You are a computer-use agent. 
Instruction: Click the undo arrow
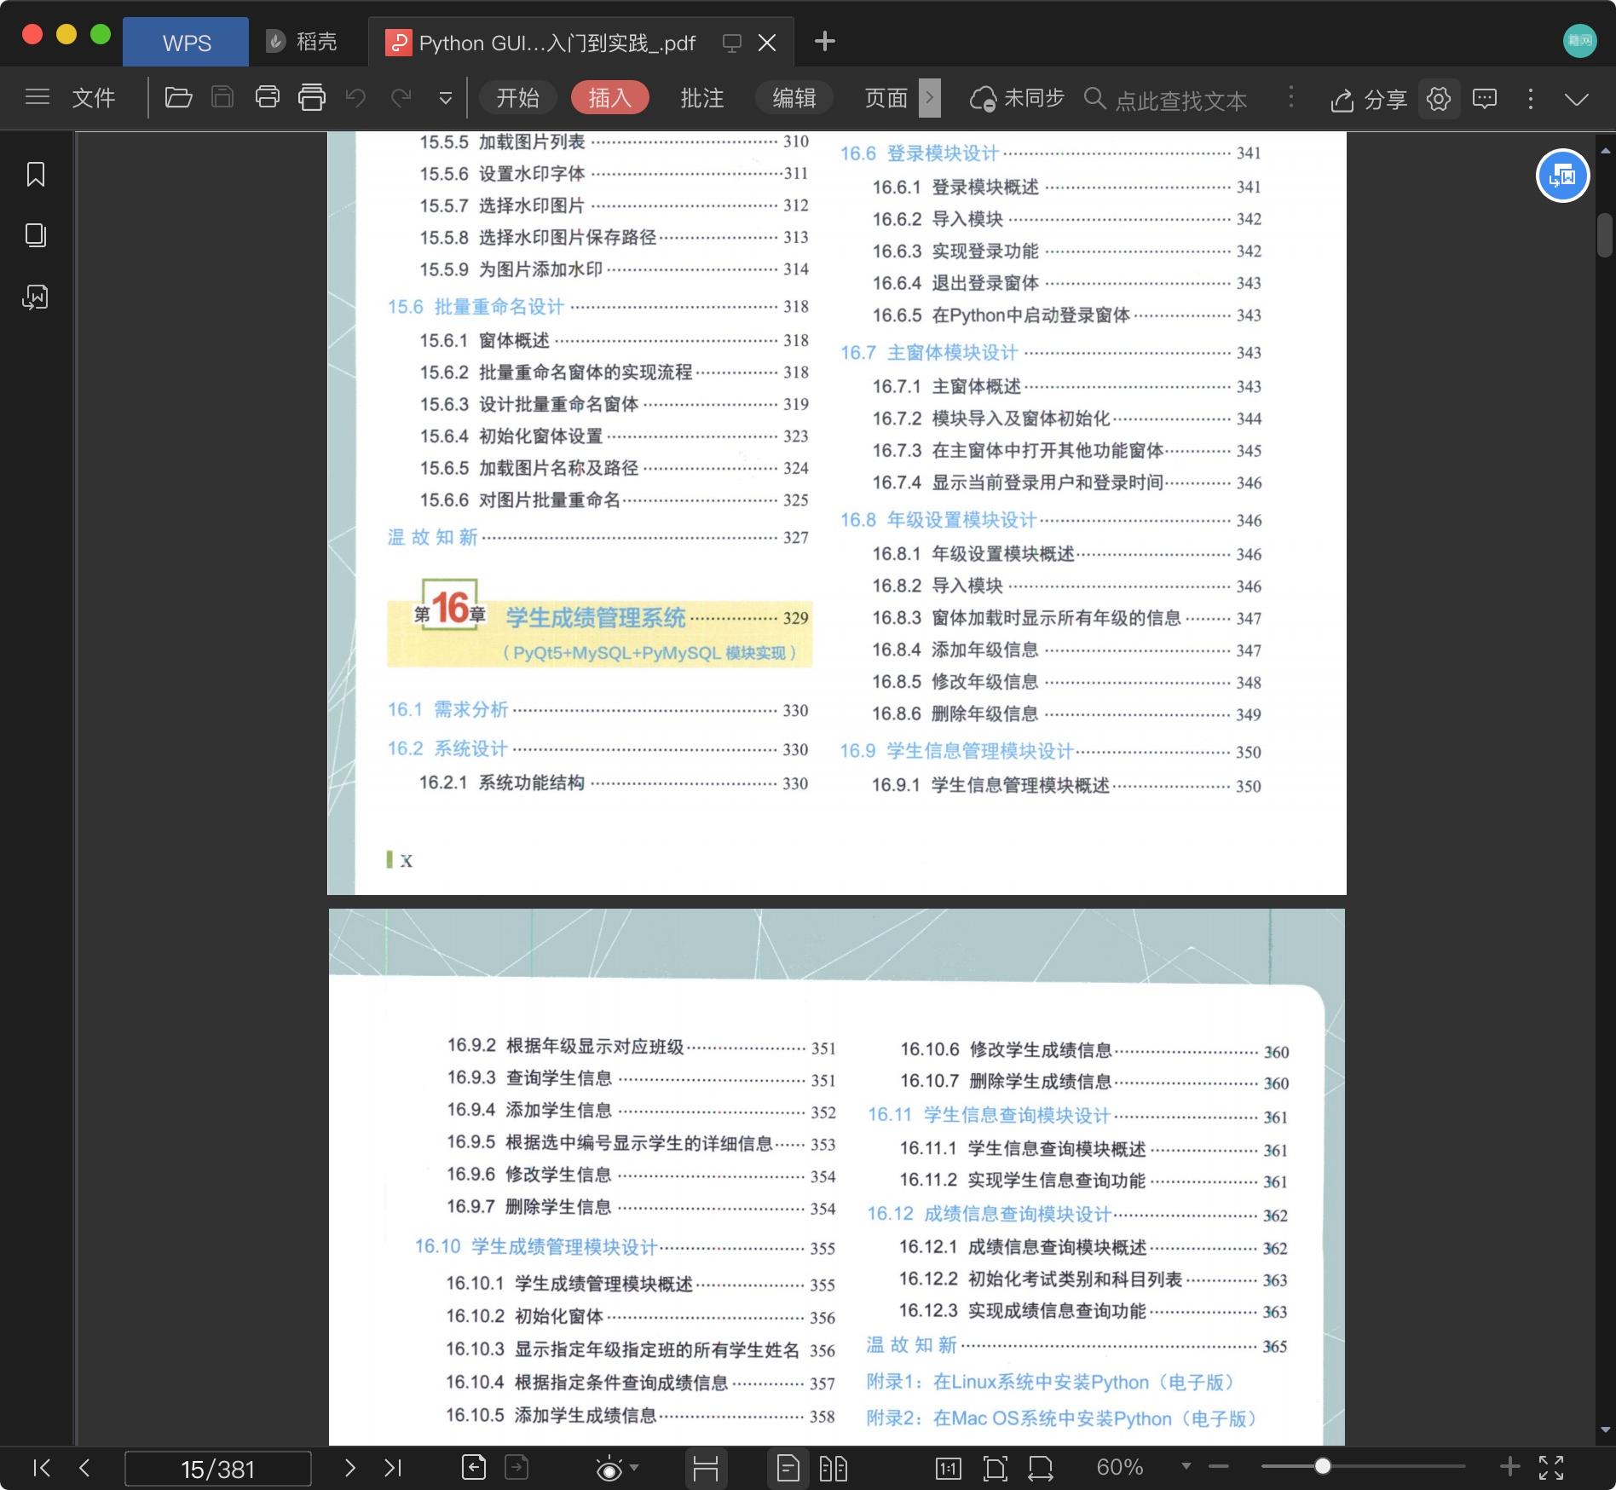coord(355,98)
